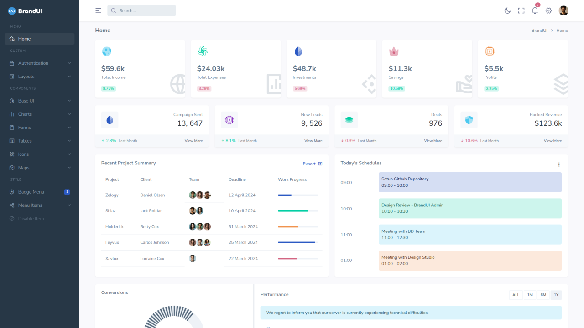Expand Forms menu chevron

[69, 128]
